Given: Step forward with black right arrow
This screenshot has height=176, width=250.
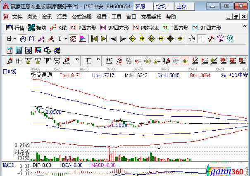Looking at the screenshot, I should [123, 39].
